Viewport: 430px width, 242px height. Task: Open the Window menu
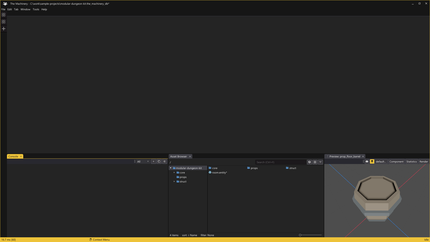pos(26,9)
